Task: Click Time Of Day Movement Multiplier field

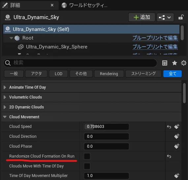Action: [x=107, y=176]
